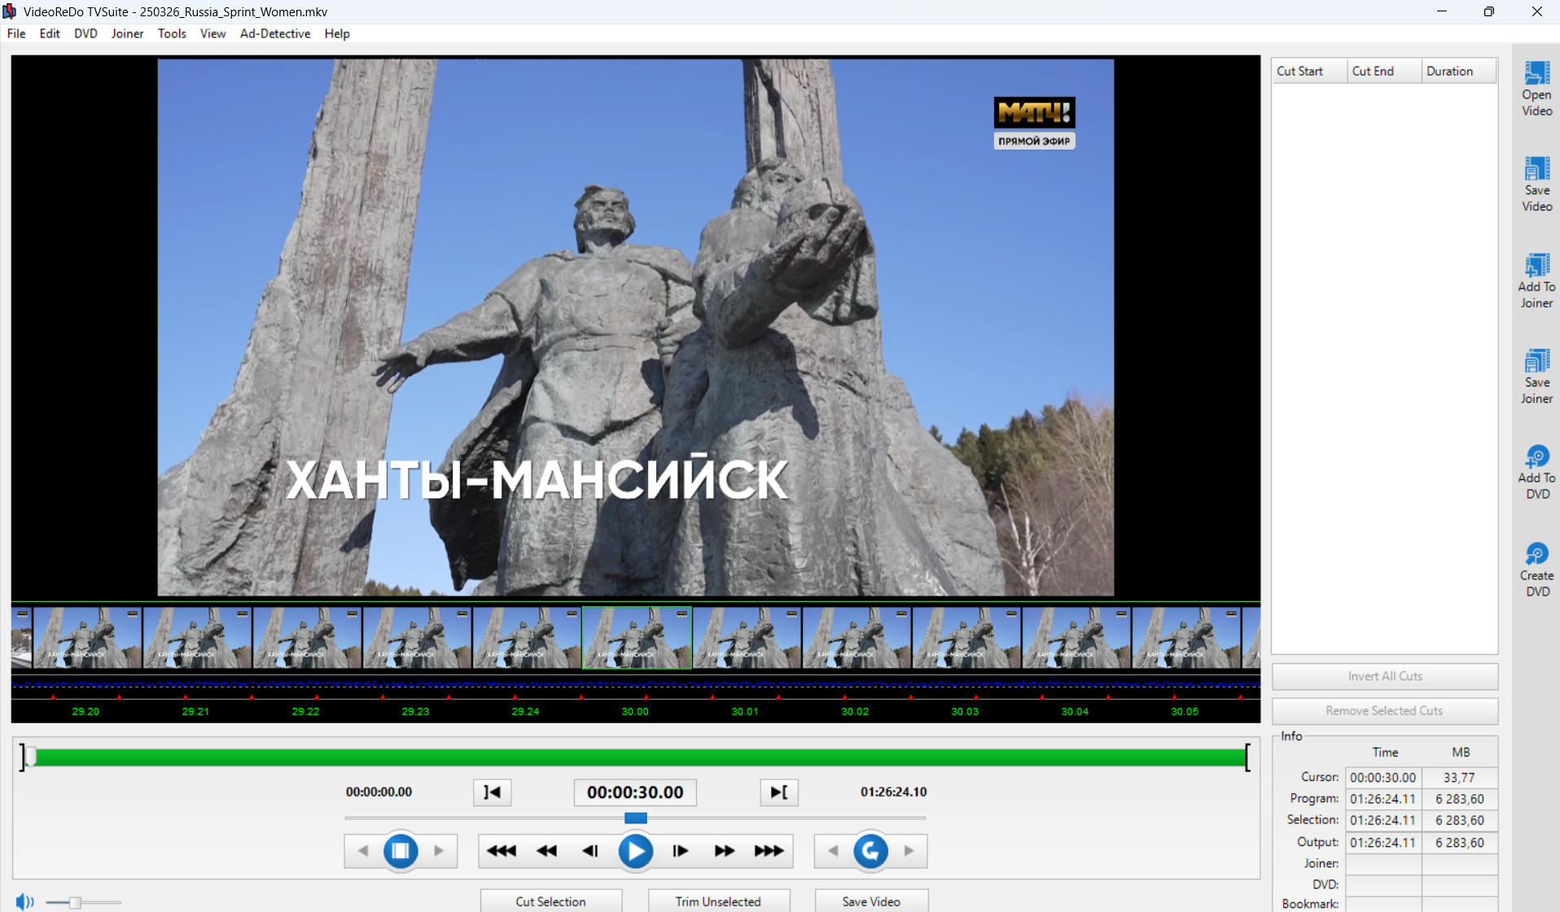Select the thumbnail above 29.20
This screenshot has width=1560, height=912.
coord(87,638)
